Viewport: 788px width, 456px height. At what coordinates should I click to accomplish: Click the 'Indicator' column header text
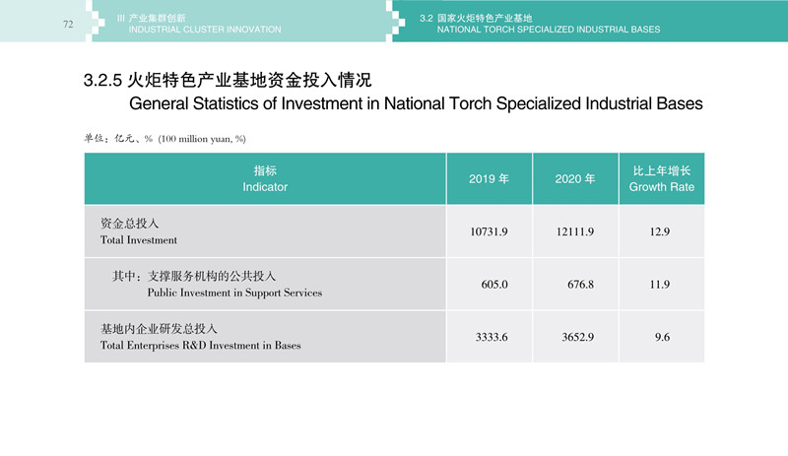coord(265,187)
